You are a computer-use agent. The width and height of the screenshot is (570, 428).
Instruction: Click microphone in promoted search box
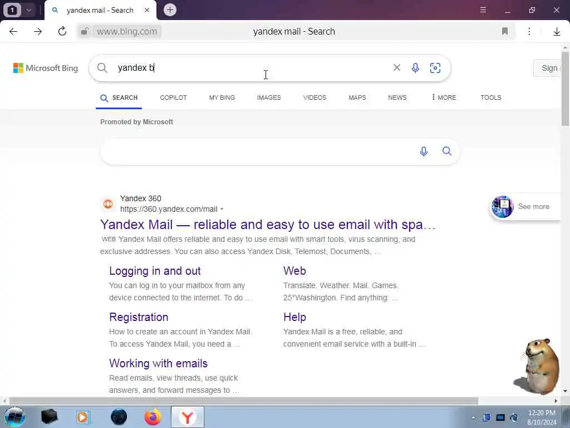424,151
